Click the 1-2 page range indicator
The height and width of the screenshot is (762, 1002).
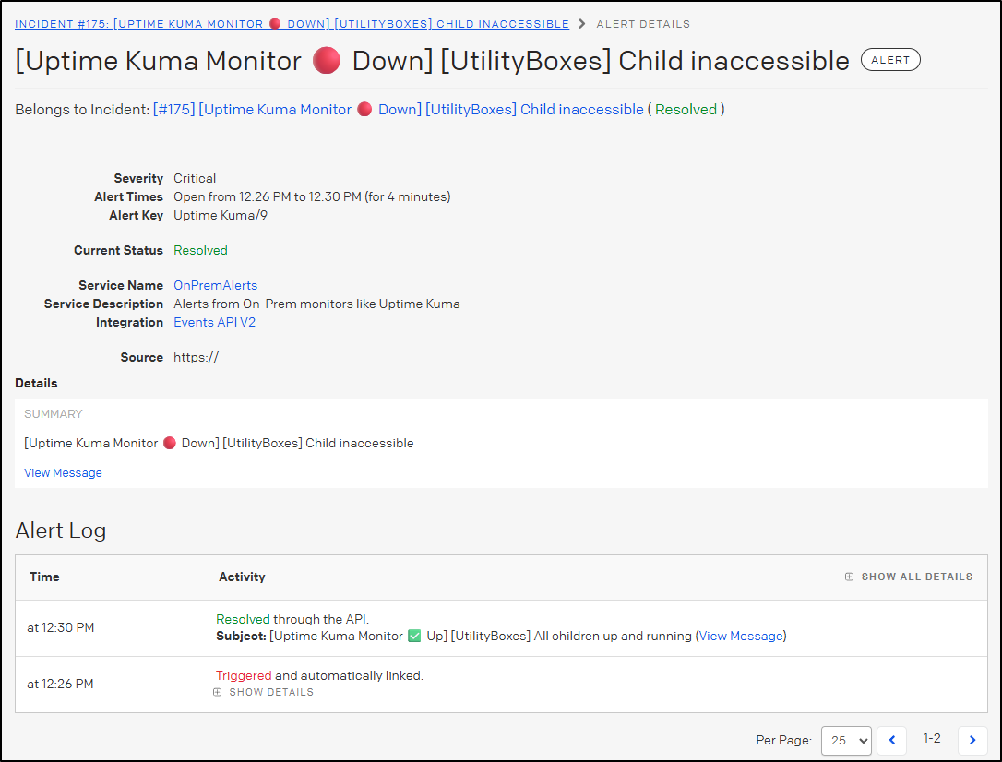(x=933, y=739)
